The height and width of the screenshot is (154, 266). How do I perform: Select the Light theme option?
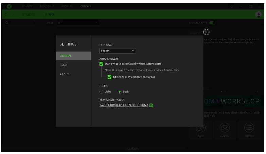pyautogui.click(x=101, y=92)
